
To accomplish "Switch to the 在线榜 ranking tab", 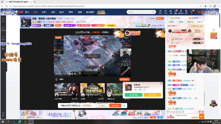I will pos(171,22).
